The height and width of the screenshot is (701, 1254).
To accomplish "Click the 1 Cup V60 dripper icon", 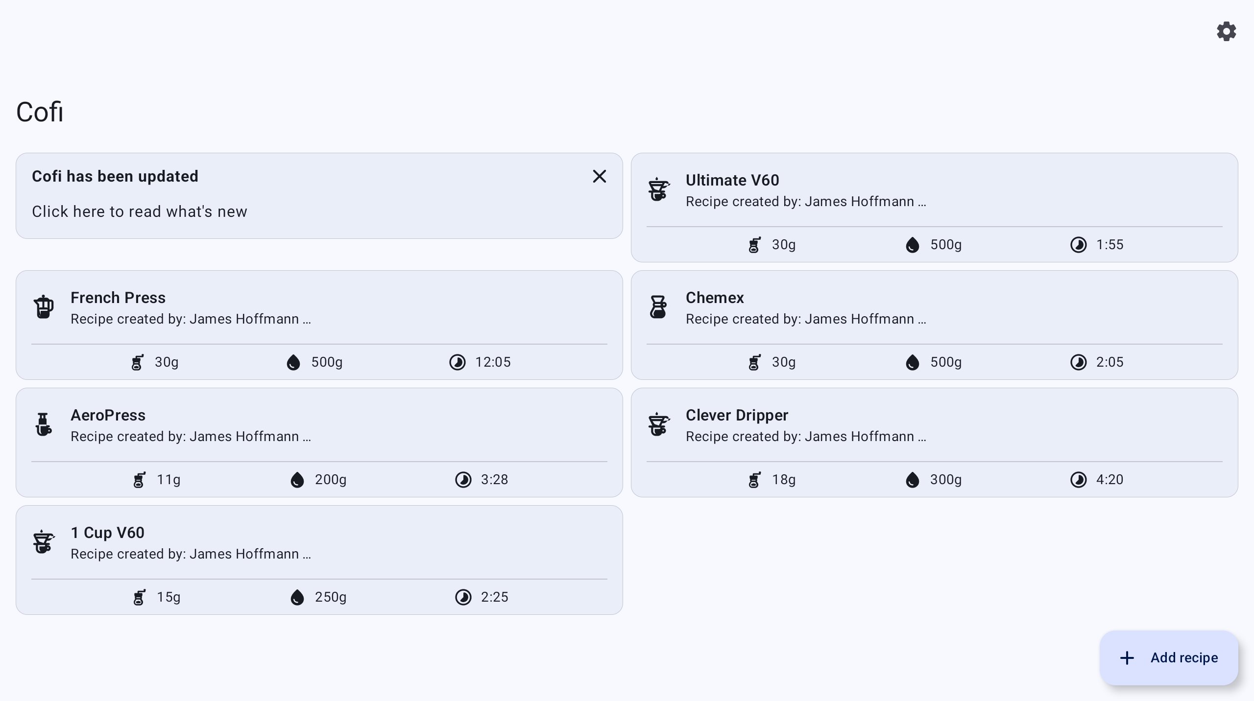I will pos(44,542).
